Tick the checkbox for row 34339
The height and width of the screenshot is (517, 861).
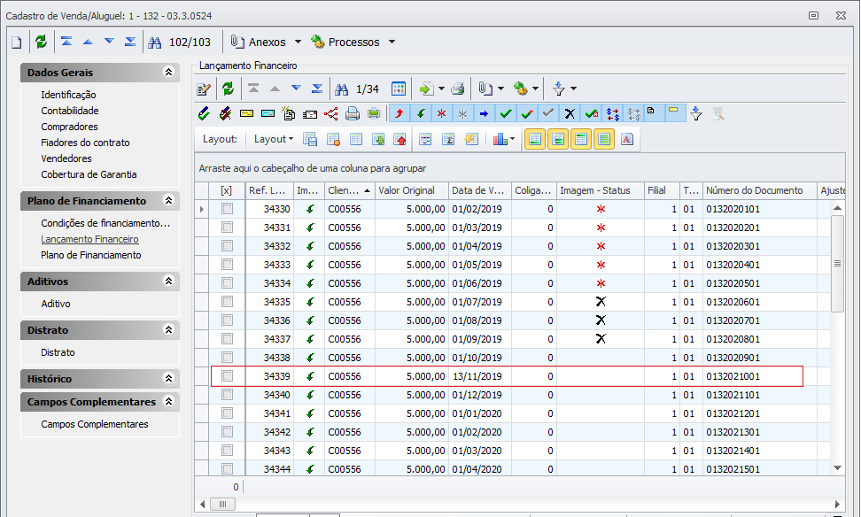click(x=227, y=376)
